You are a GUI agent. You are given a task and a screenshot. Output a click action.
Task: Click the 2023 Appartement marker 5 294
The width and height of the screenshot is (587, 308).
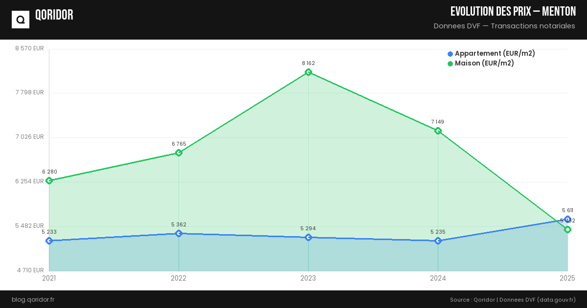(x=308, y=238)
